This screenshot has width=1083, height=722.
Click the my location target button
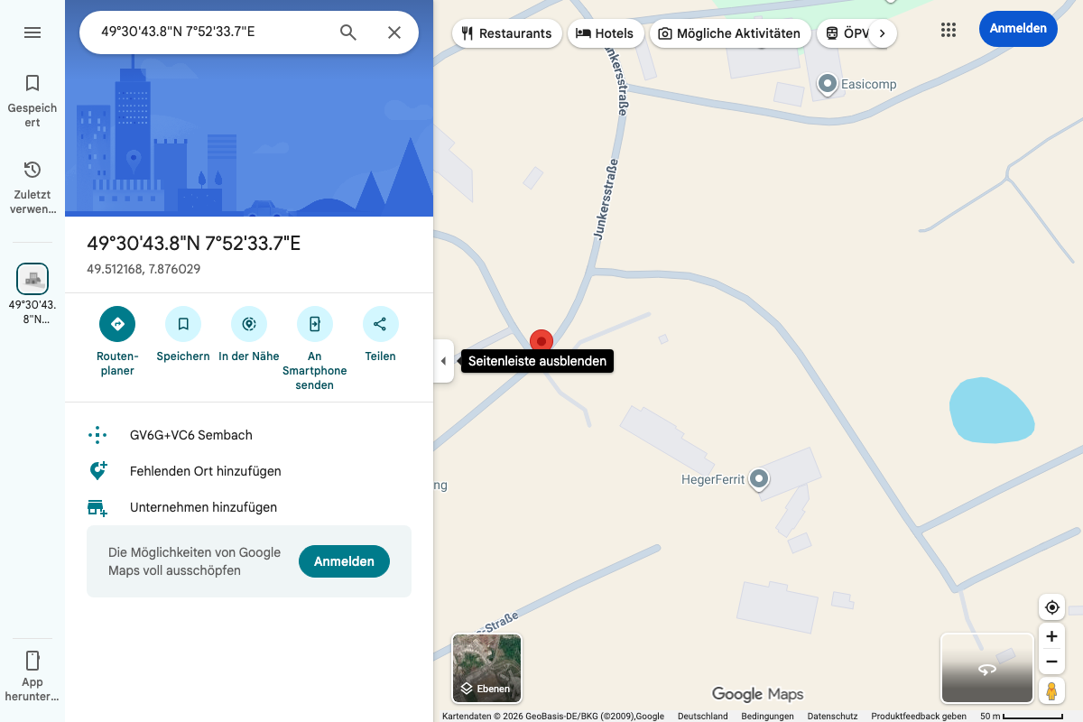(x=1051, y=607)
